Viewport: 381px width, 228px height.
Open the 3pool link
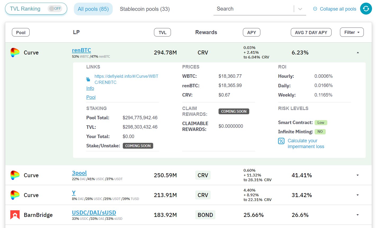[x=79, y=173]
